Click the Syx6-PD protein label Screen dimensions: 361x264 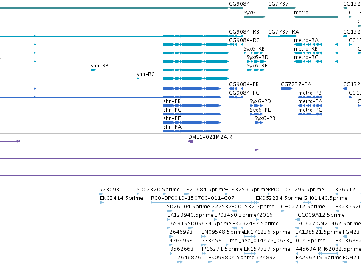click(x=260, y=101)
